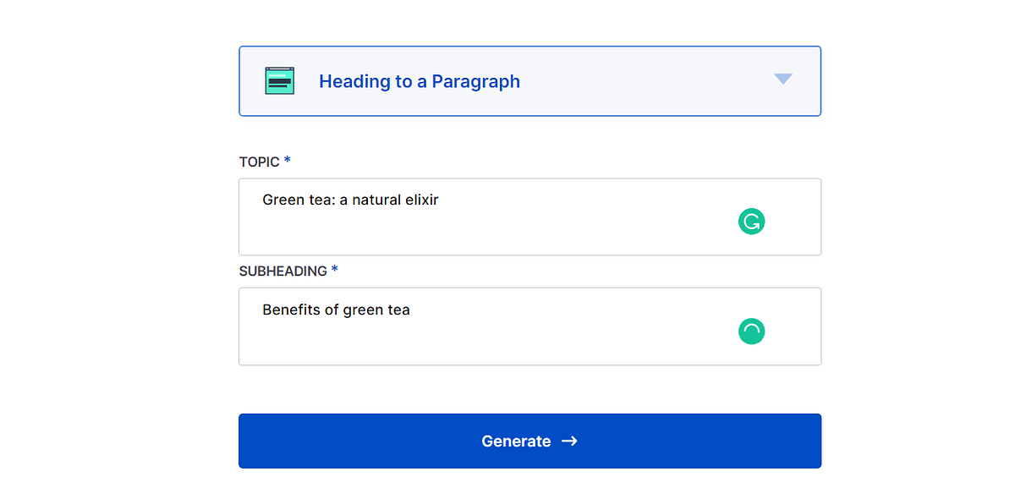This screenshot has width=1015, height=488.
Task: Click the Grammarly loading icon in Subheading field
Action: 751,332
